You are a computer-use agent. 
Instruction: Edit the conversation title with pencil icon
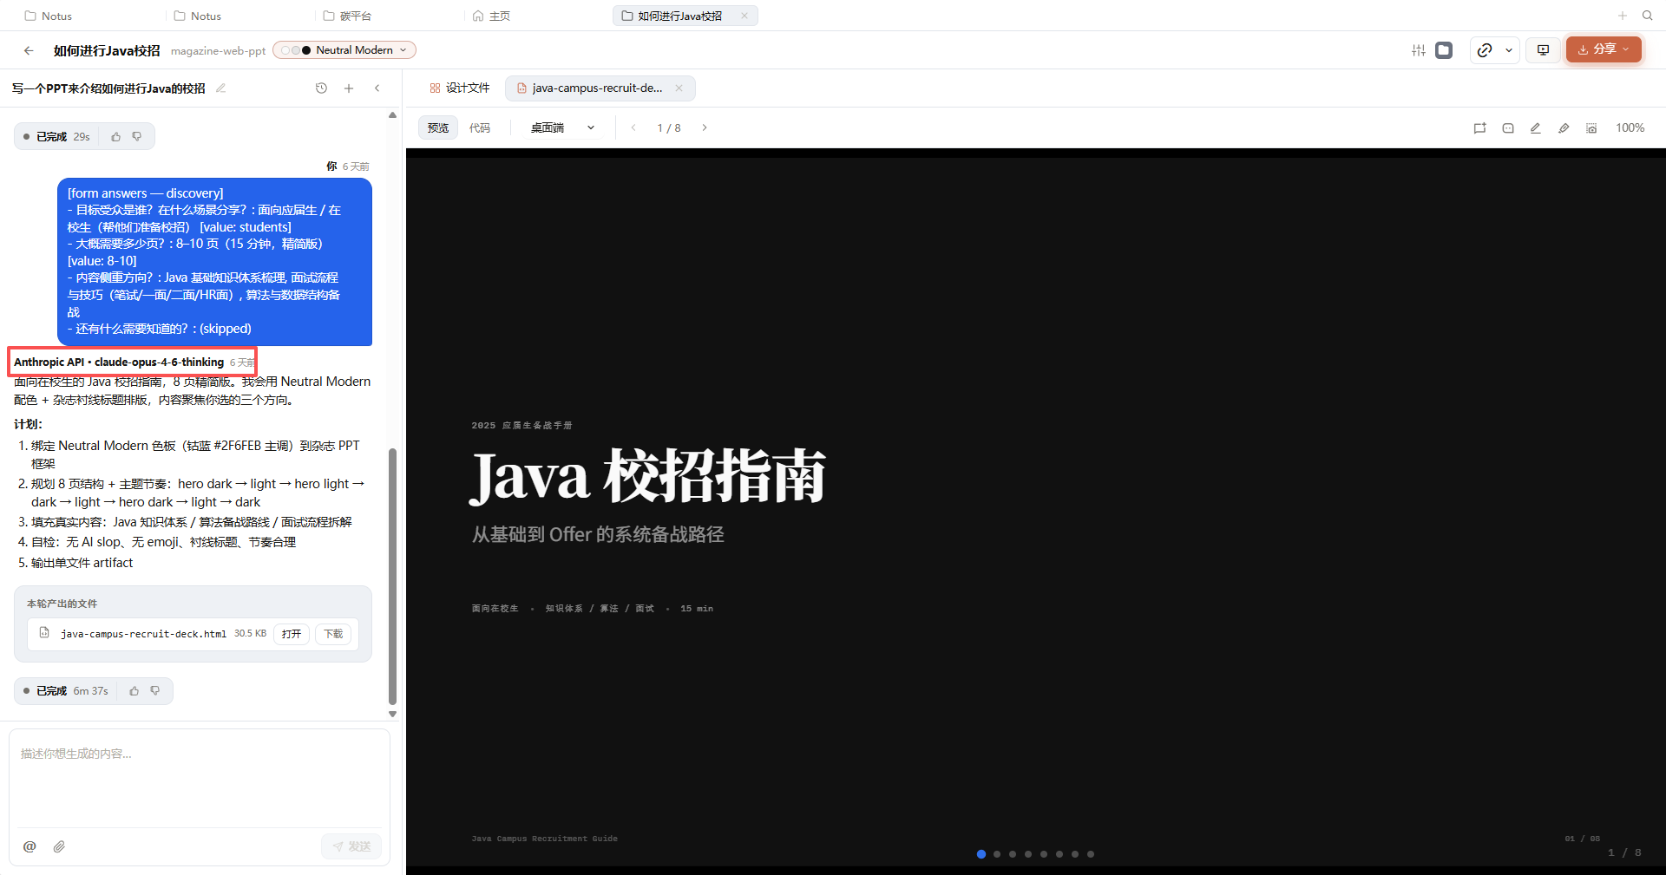click(x=220, y=88)
